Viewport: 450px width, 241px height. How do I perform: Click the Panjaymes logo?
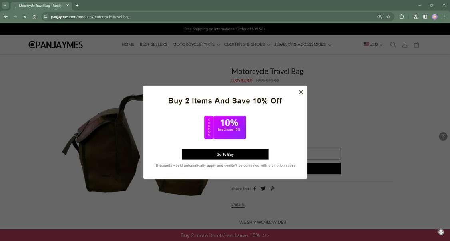pyautogui.click(x=56, y=44)
